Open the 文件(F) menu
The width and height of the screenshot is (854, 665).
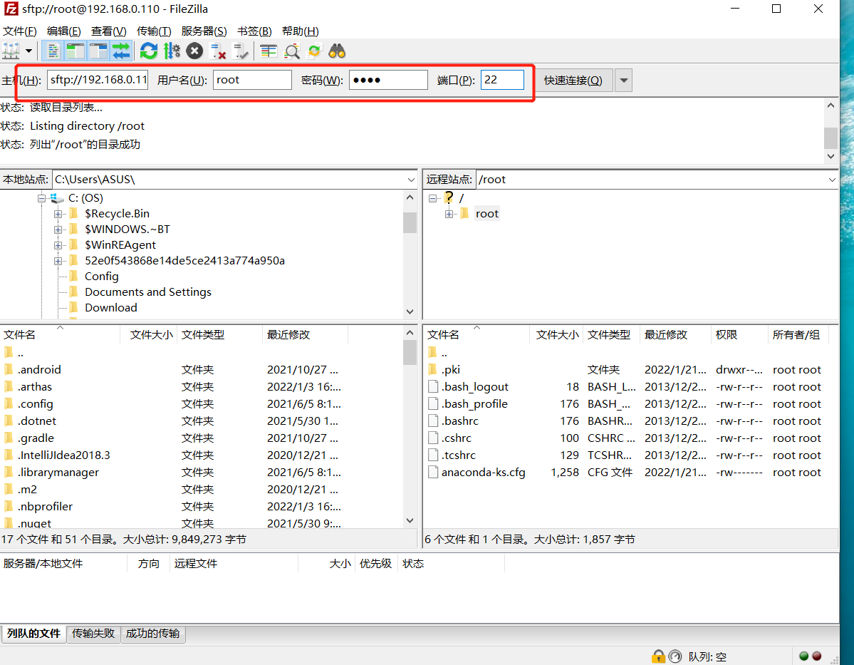20,31
